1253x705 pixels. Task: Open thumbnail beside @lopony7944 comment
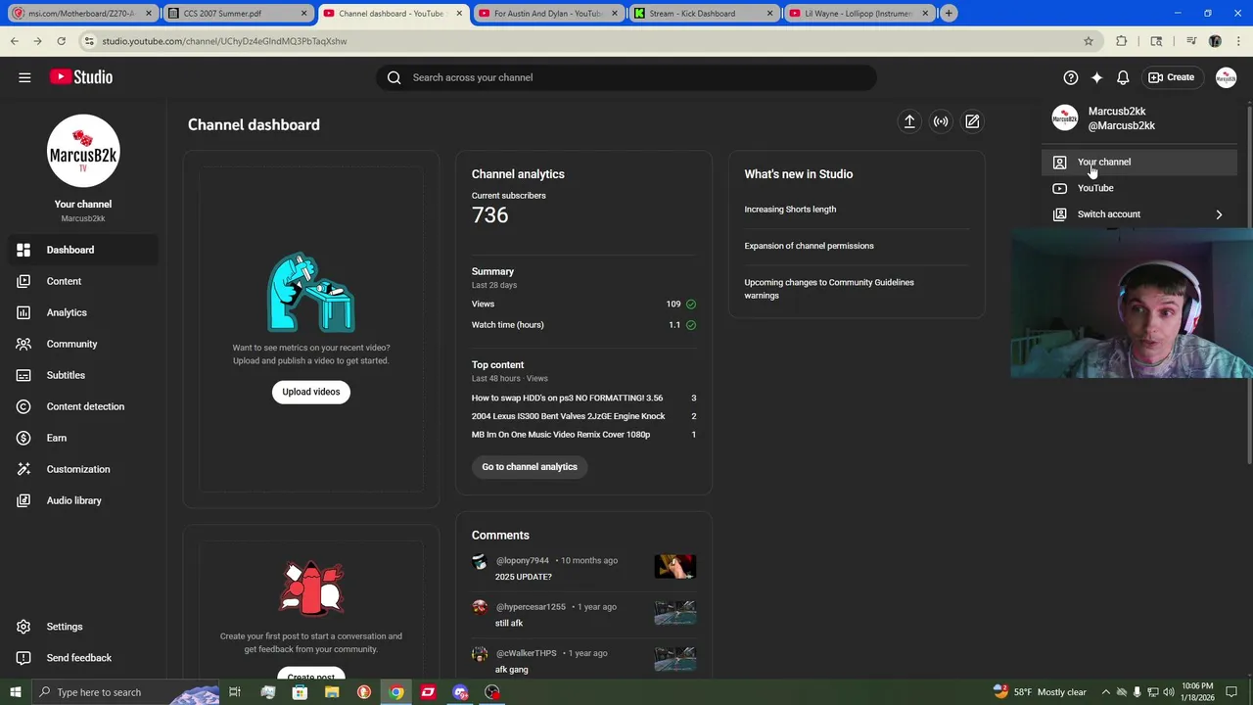[675, 566]
